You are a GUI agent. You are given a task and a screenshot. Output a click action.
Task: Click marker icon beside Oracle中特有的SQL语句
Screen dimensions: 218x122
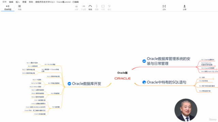tap(144, 82)
